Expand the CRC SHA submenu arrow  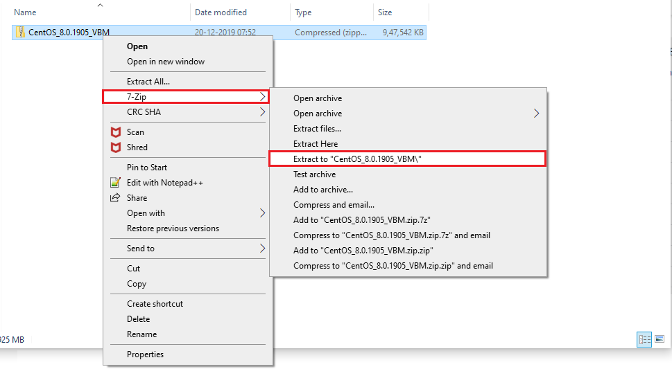click(x=262, y=112)
